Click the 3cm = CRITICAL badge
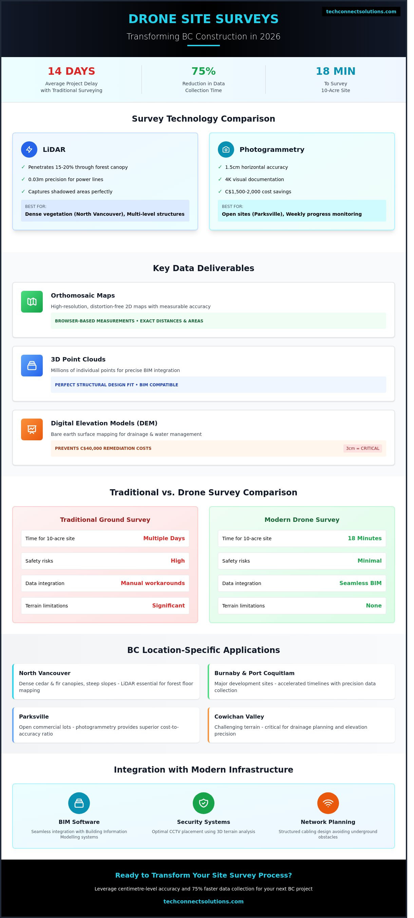Screen dimensions: 414x918 pos(362,448)
